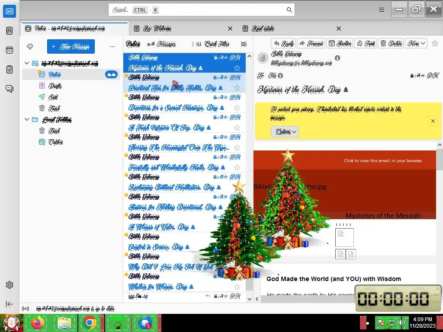443x332 pixels.
Task: Toggle the Quick Filter bar
Action: (213, 44)
